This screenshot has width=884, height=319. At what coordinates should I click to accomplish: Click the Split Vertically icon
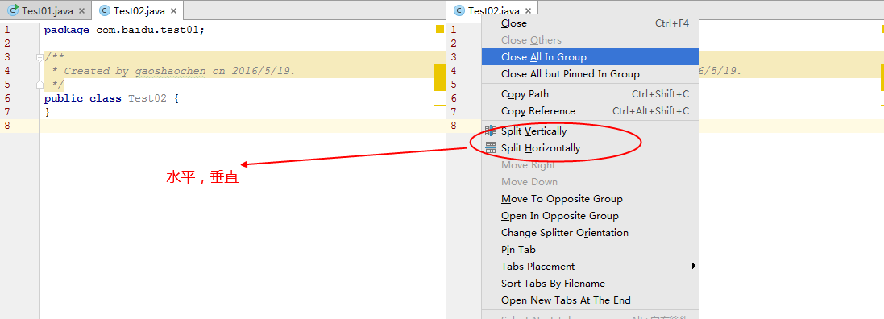pos(491,131)
